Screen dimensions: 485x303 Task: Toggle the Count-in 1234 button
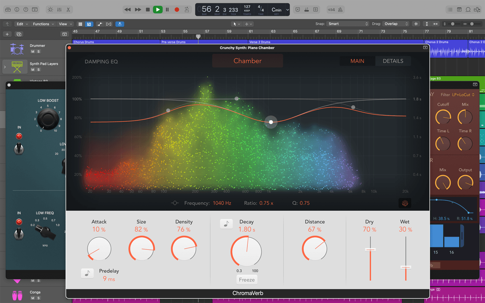[x=331, y=9]
